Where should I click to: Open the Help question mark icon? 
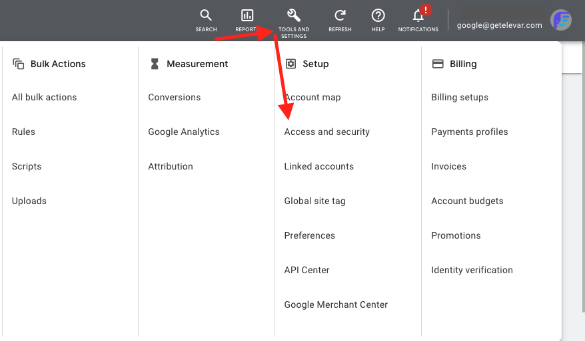(378, 15)
